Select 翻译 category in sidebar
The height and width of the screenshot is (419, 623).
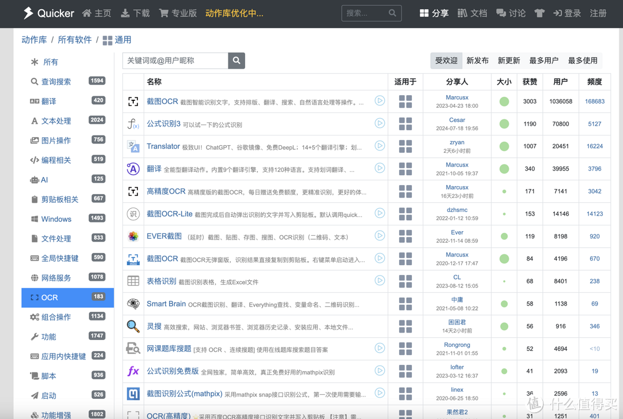point(67,101)
